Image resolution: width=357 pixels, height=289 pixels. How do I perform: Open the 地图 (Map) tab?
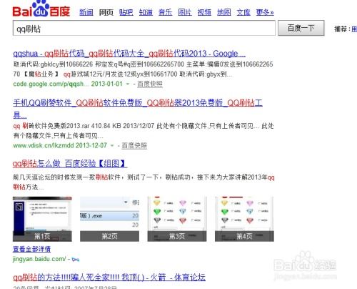point(224,12)
